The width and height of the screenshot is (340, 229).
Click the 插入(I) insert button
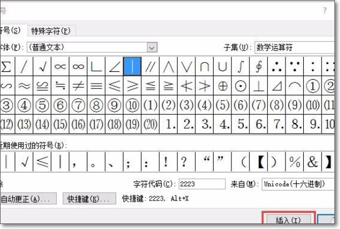[288, 218]
